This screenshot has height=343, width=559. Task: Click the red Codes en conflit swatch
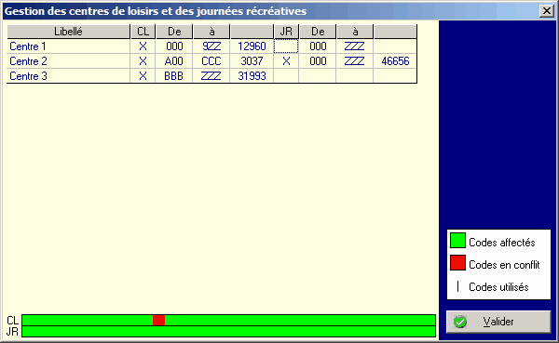pos(457,262)
